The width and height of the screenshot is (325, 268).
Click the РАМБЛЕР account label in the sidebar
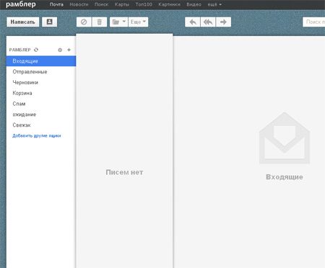tap(19, 50)
